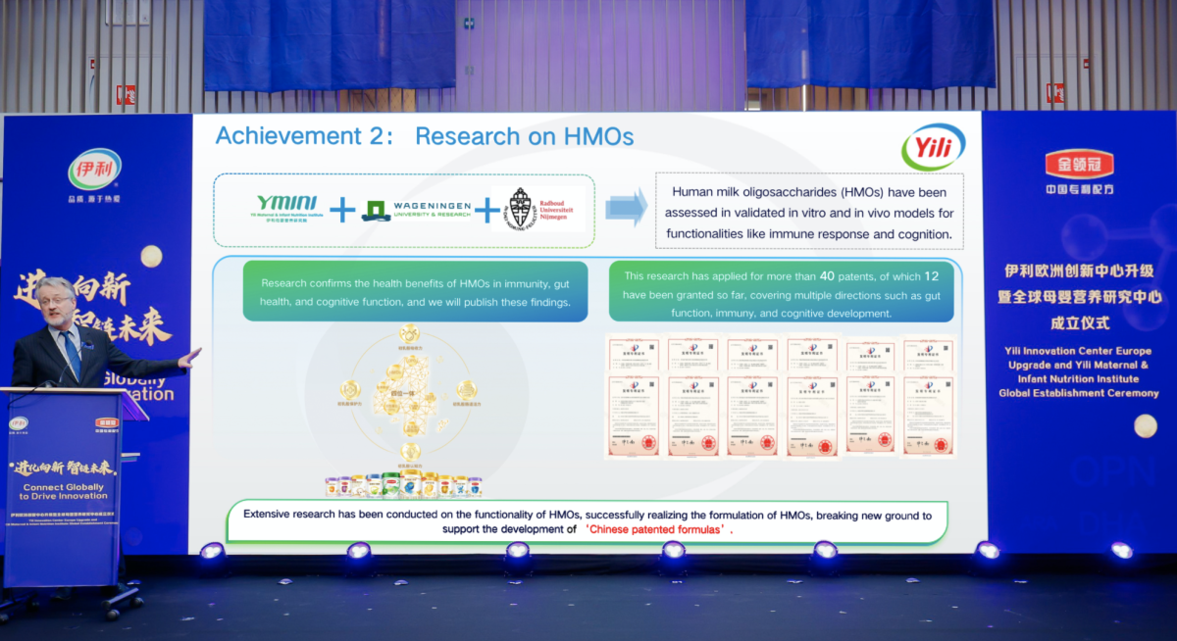Click the dashed box describing human milk oligosaccharides
Viewport: 1177px width, 641px height.
(809, 213)
